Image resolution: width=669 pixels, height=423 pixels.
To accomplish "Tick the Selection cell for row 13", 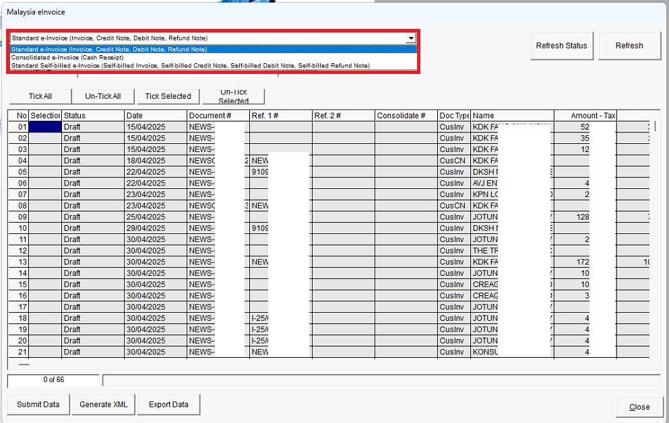I will 46,262.
